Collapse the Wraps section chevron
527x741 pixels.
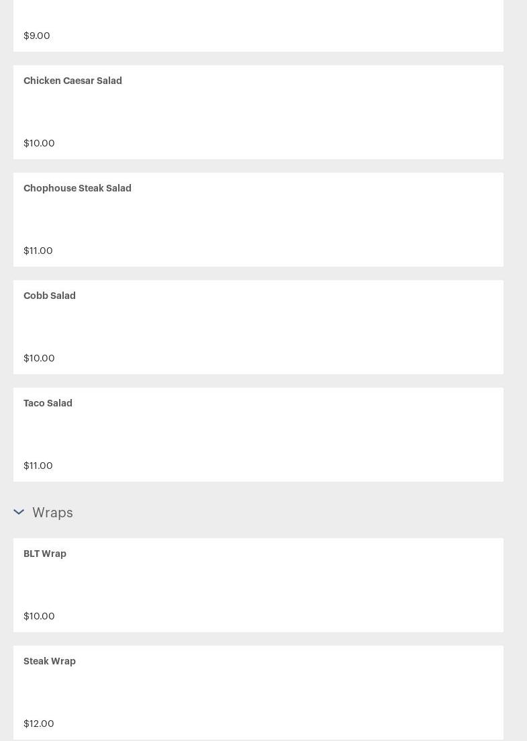[19, 513]
